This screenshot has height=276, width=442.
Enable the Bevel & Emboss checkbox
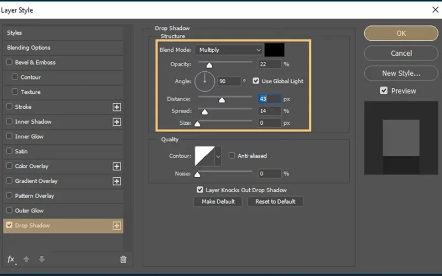[x=9, y=62]
